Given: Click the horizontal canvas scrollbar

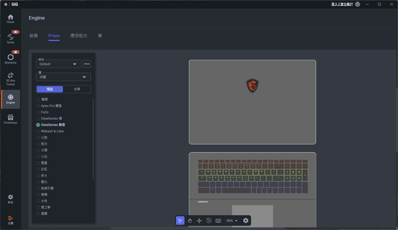Looking at the screenshot, I should point(197,228).
